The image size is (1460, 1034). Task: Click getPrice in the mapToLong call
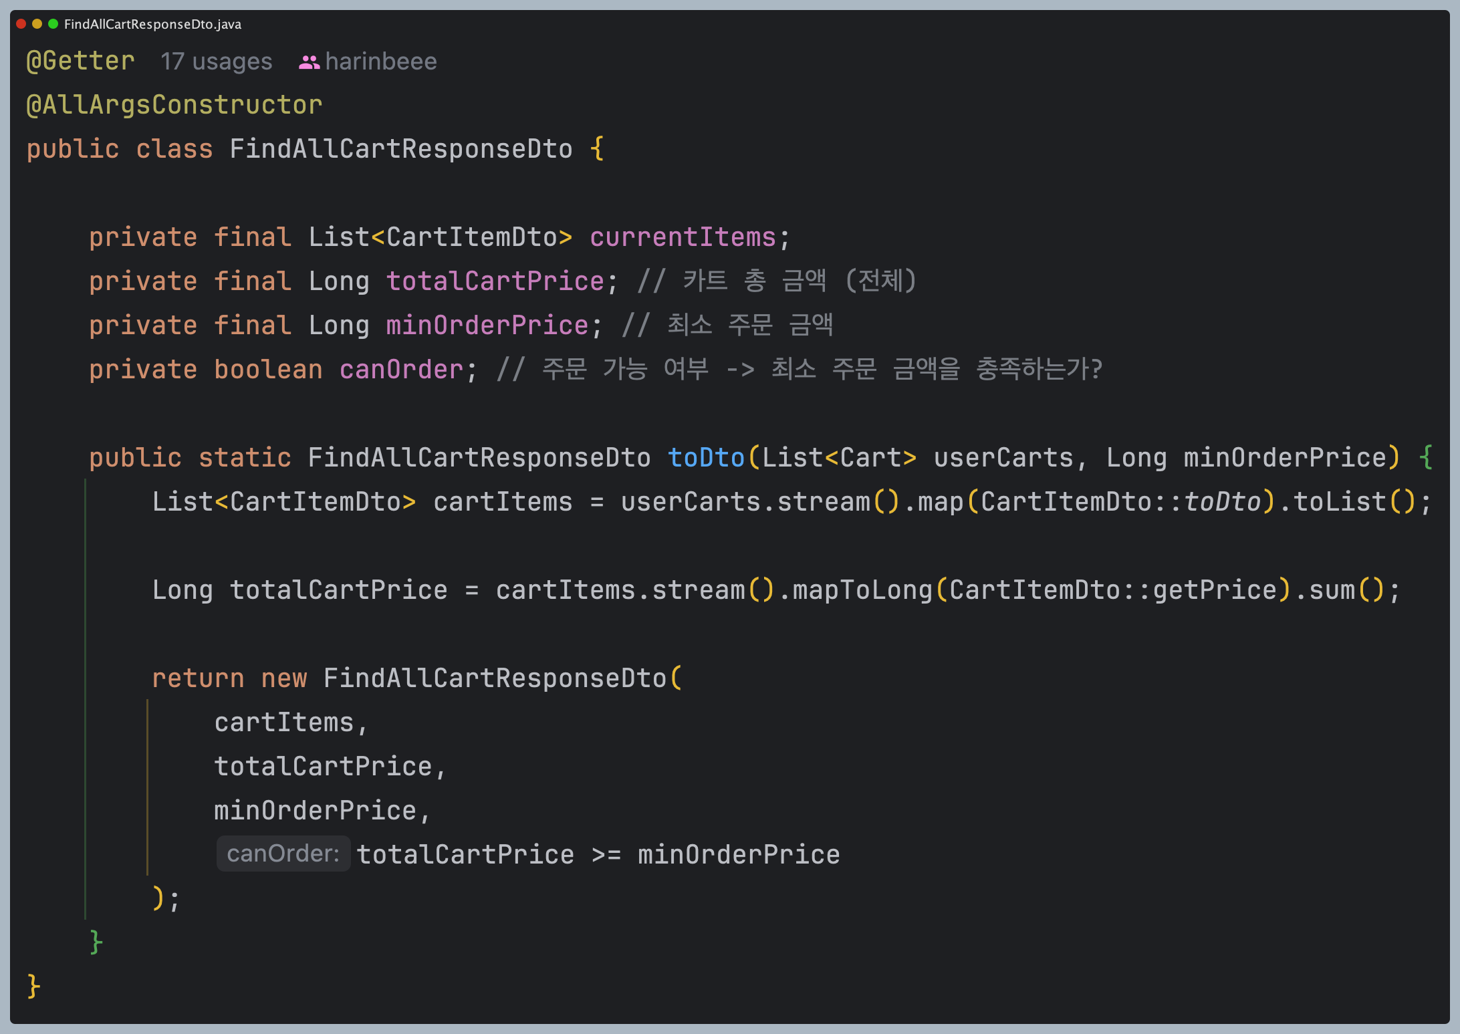1215,590
